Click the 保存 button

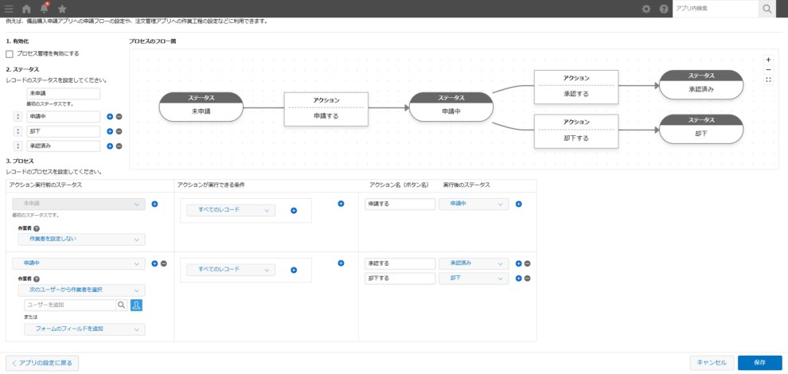coord(759,363)
